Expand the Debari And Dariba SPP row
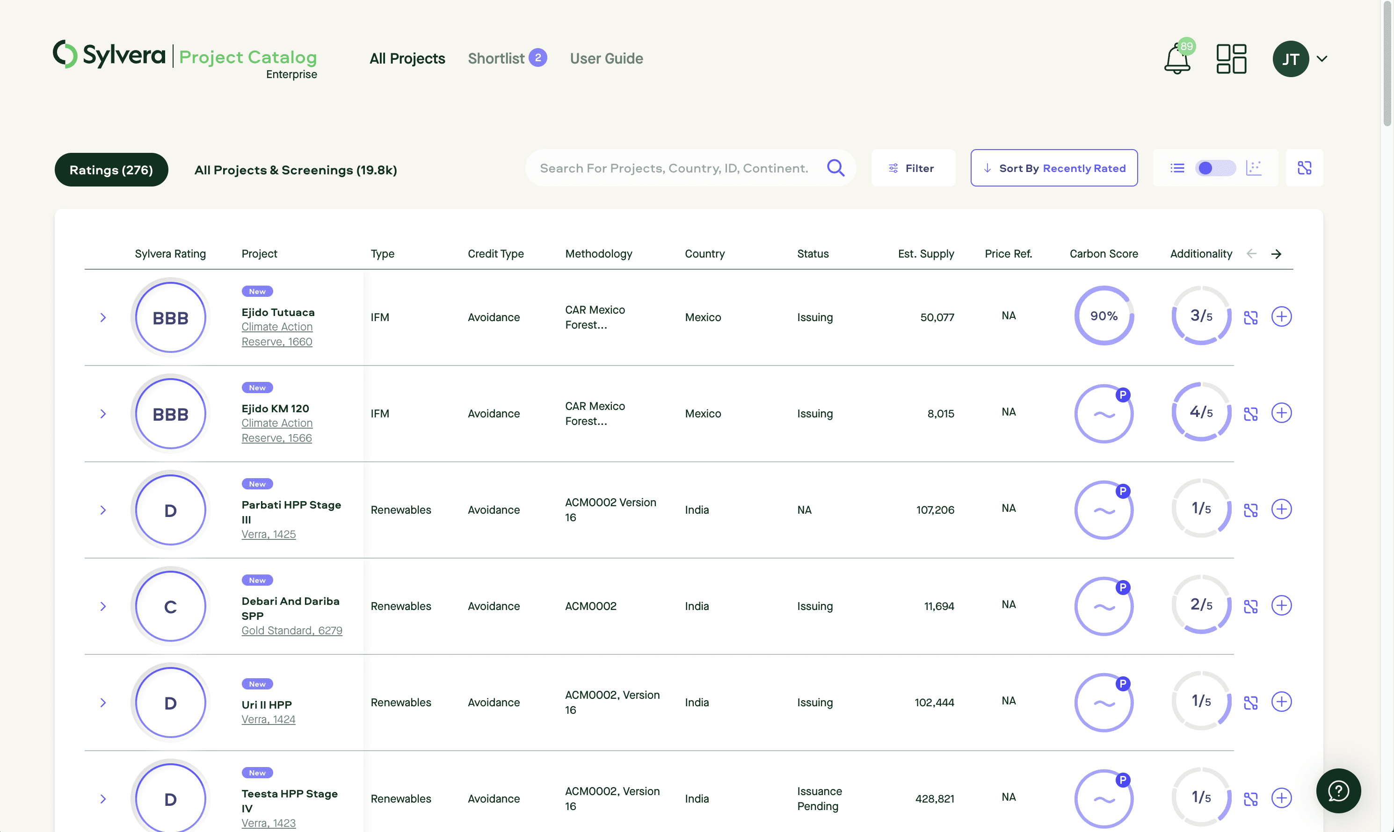This screenshot has height=832, width=1394. point(103,606)
